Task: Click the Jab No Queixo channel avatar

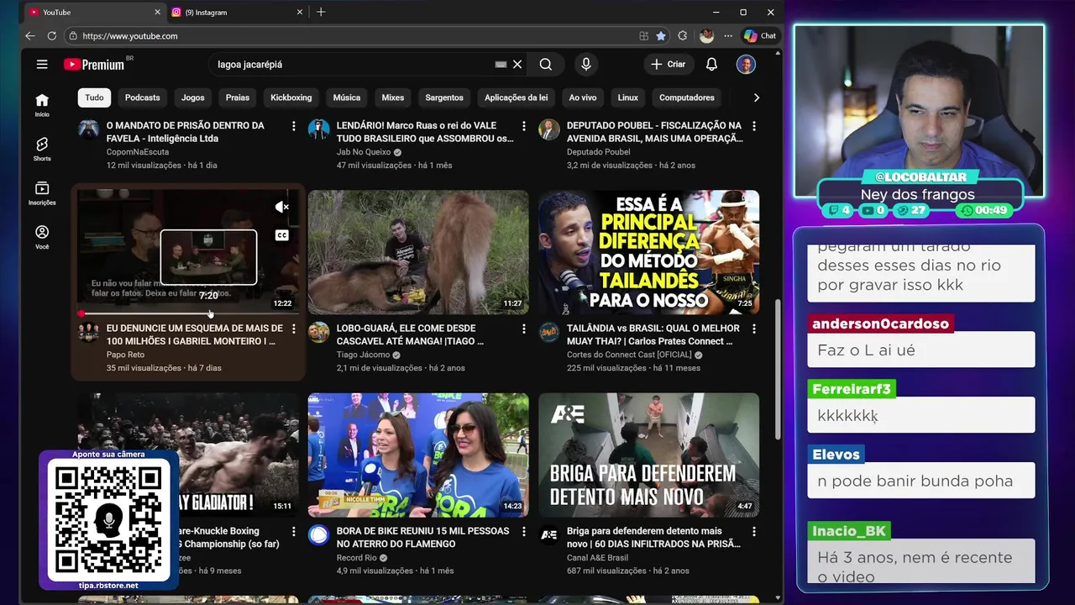Action: [x=318, y=129]
